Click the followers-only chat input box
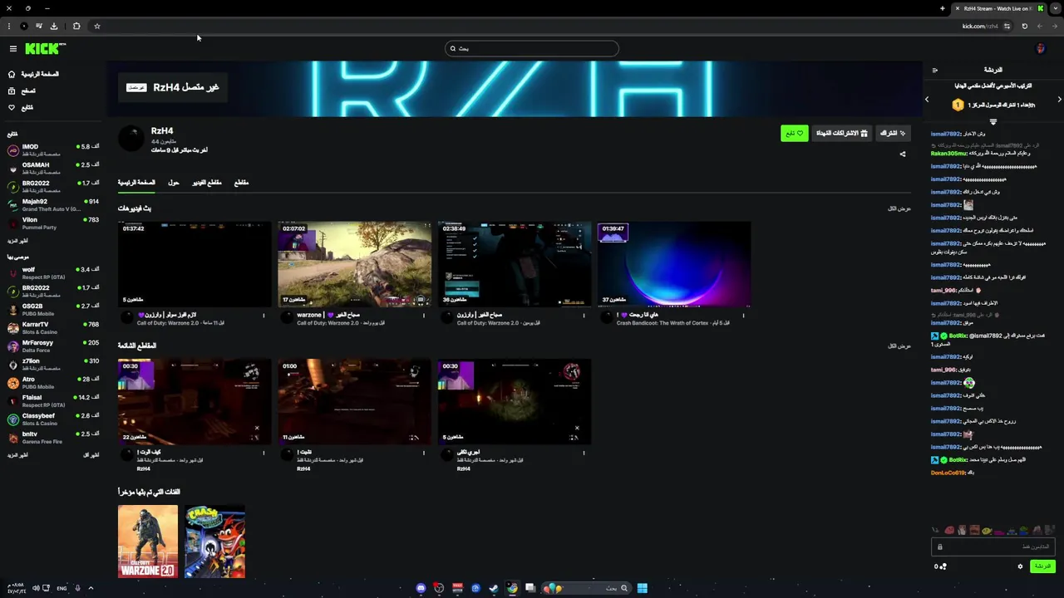 [x=993, y=547]
